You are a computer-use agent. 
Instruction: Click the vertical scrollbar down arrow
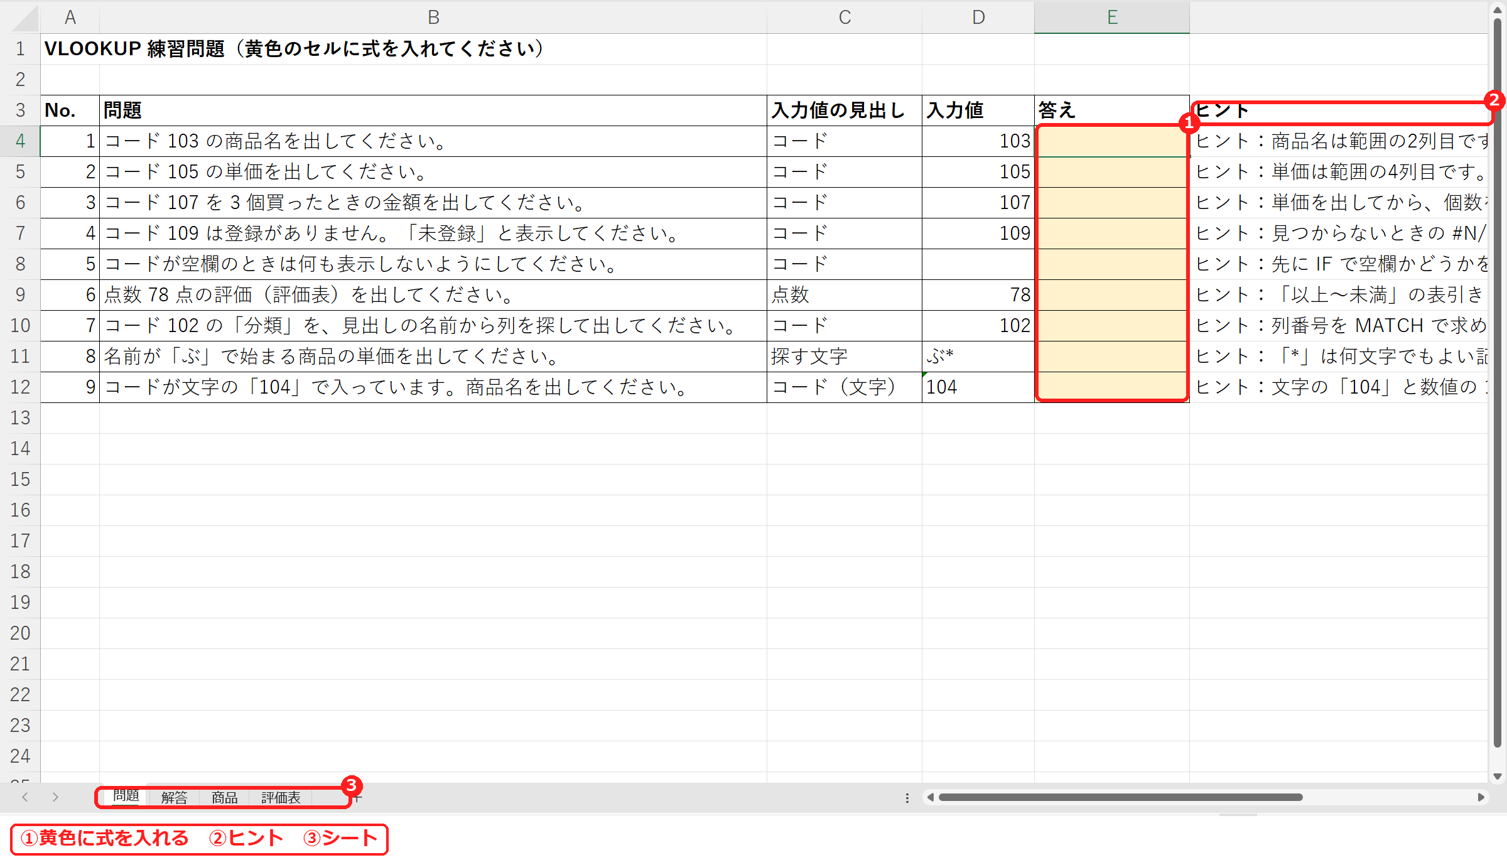coord(1498,777)
